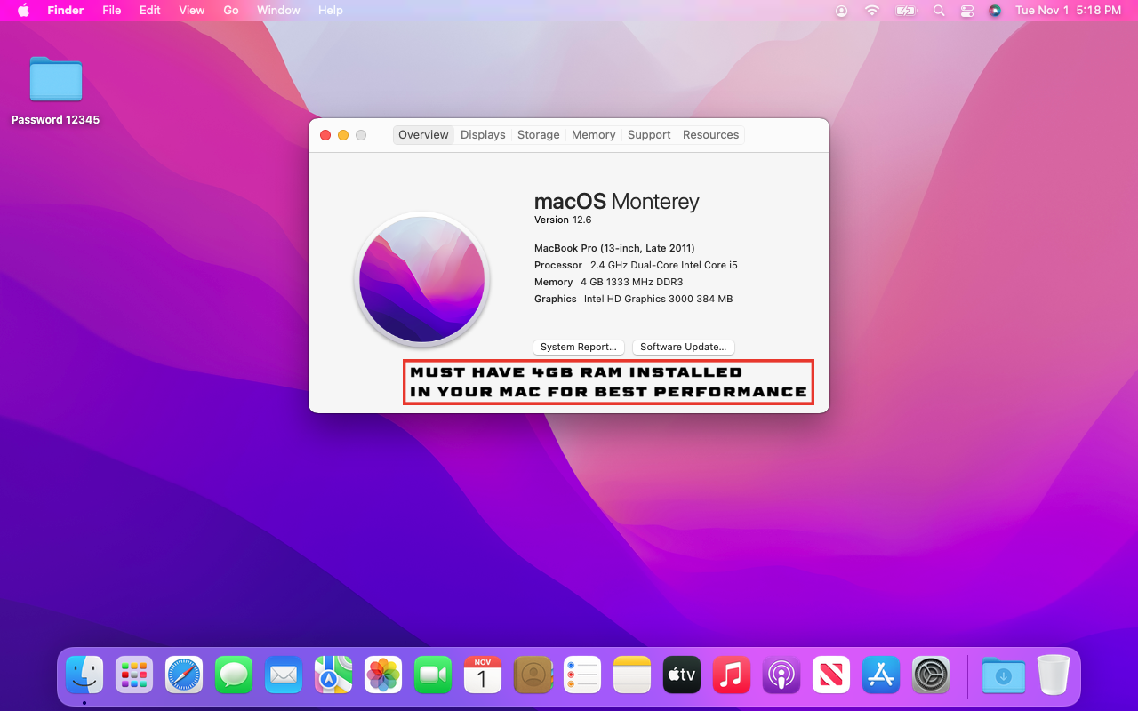Launch Podcasts from the Dock
The height and width of the screenshot is (711, 1138).
tap(781, 675)
